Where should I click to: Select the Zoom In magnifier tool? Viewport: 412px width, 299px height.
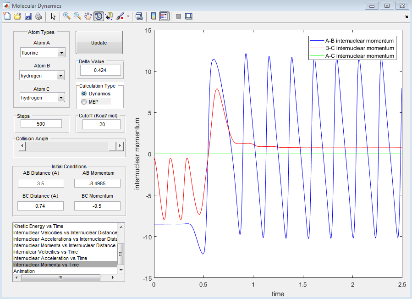click(67, 16)
